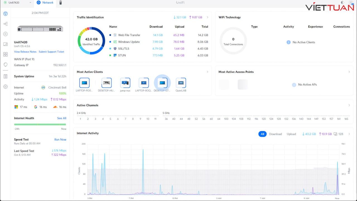The width and height of the screenshot is (357, 201).
Task: Select the All filter in Internet Activity
Action: (262, 134)
